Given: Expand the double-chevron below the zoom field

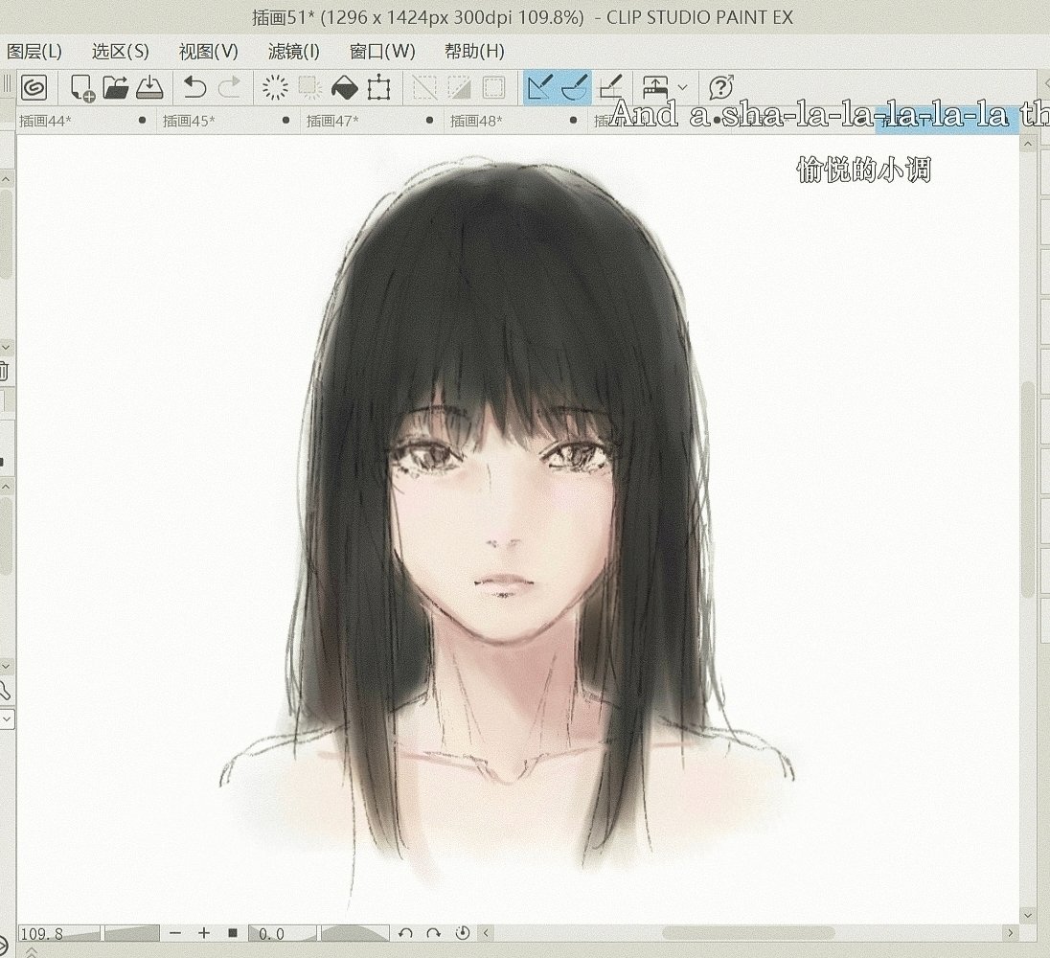Looking at the screenshot, I should pyautogui.click(x=31, y=951).
